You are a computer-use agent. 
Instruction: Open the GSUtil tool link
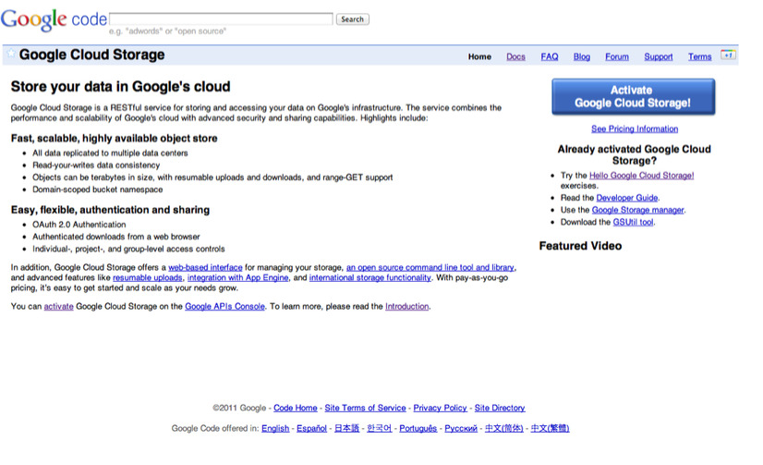pos(633,222)
